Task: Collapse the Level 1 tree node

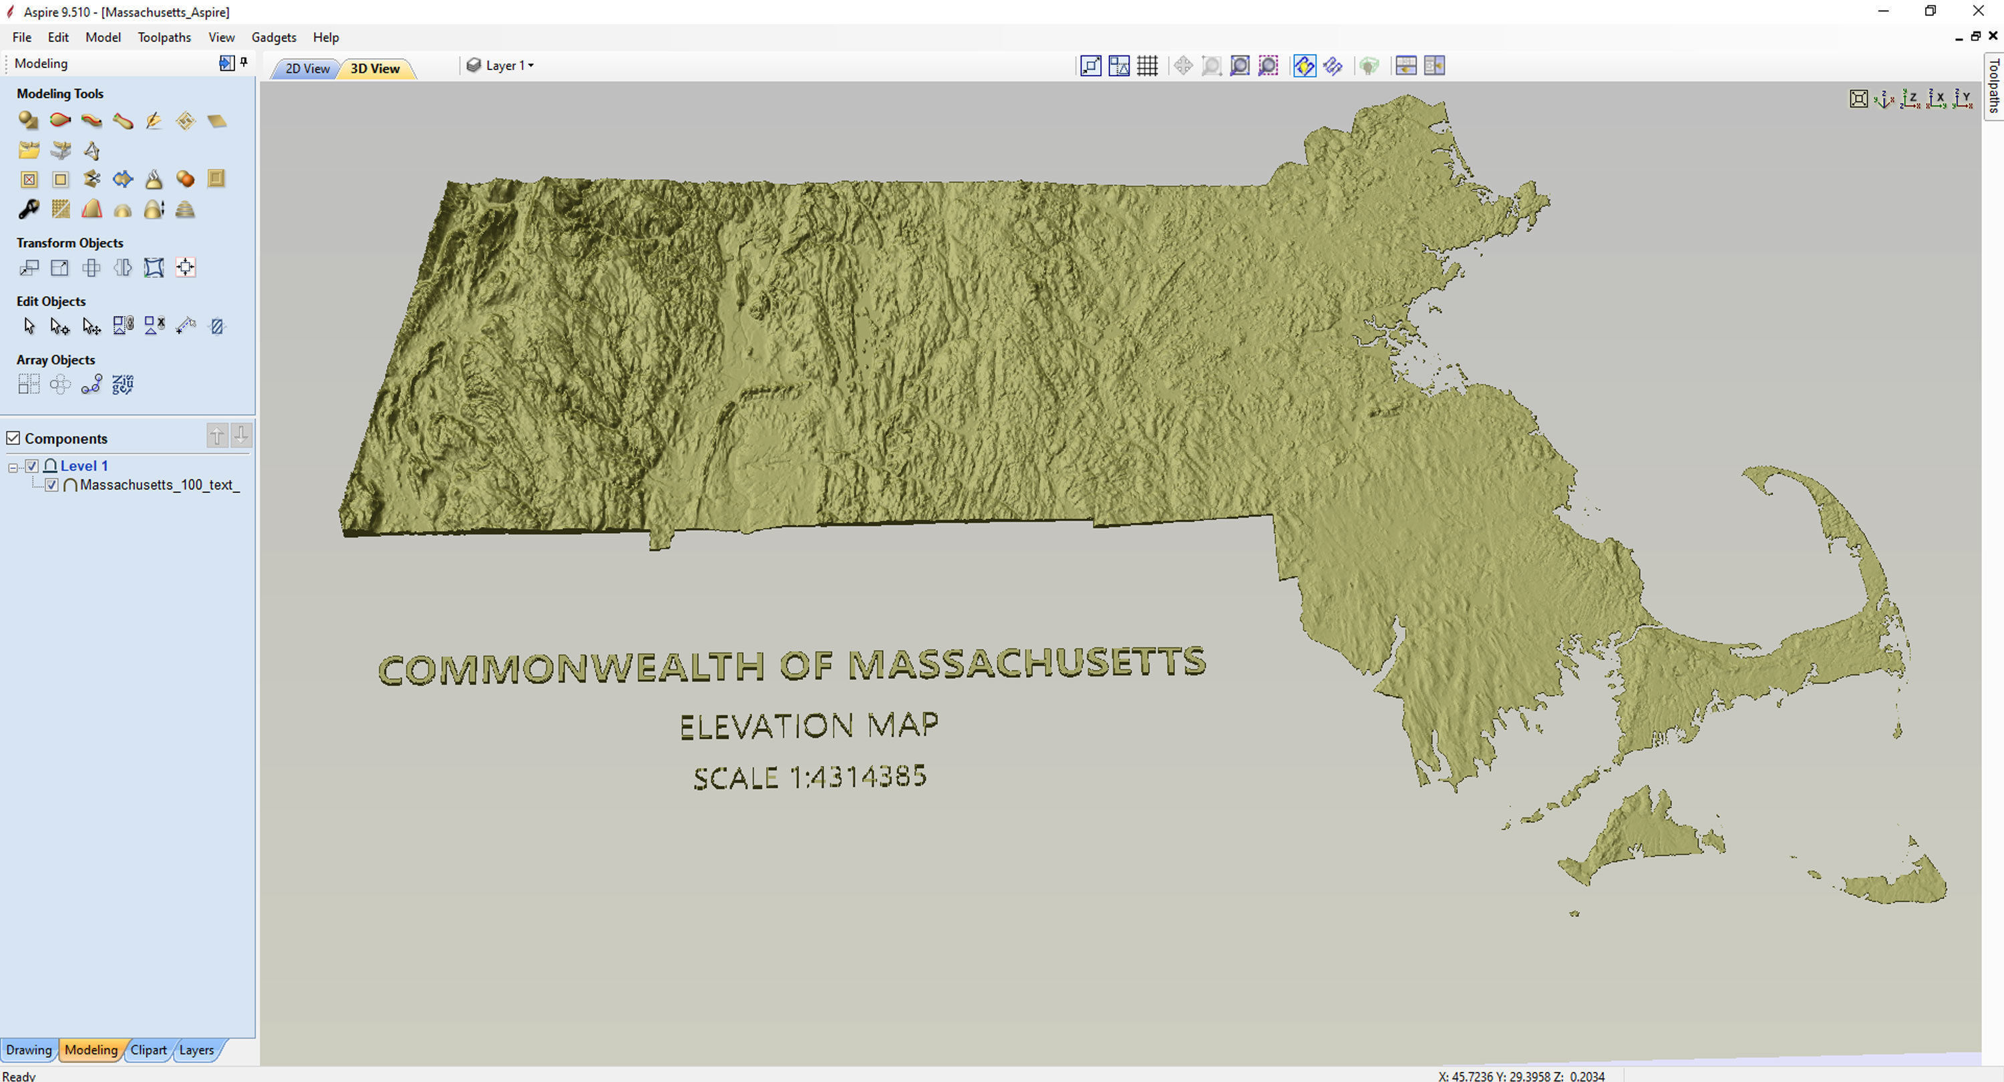Action: coord(13,468)
